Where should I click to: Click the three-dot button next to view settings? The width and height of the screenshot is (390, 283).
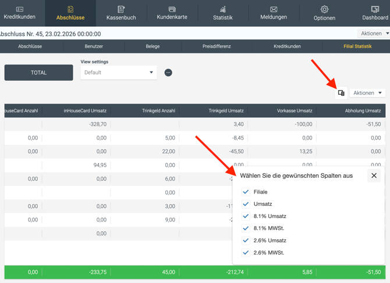168,73
